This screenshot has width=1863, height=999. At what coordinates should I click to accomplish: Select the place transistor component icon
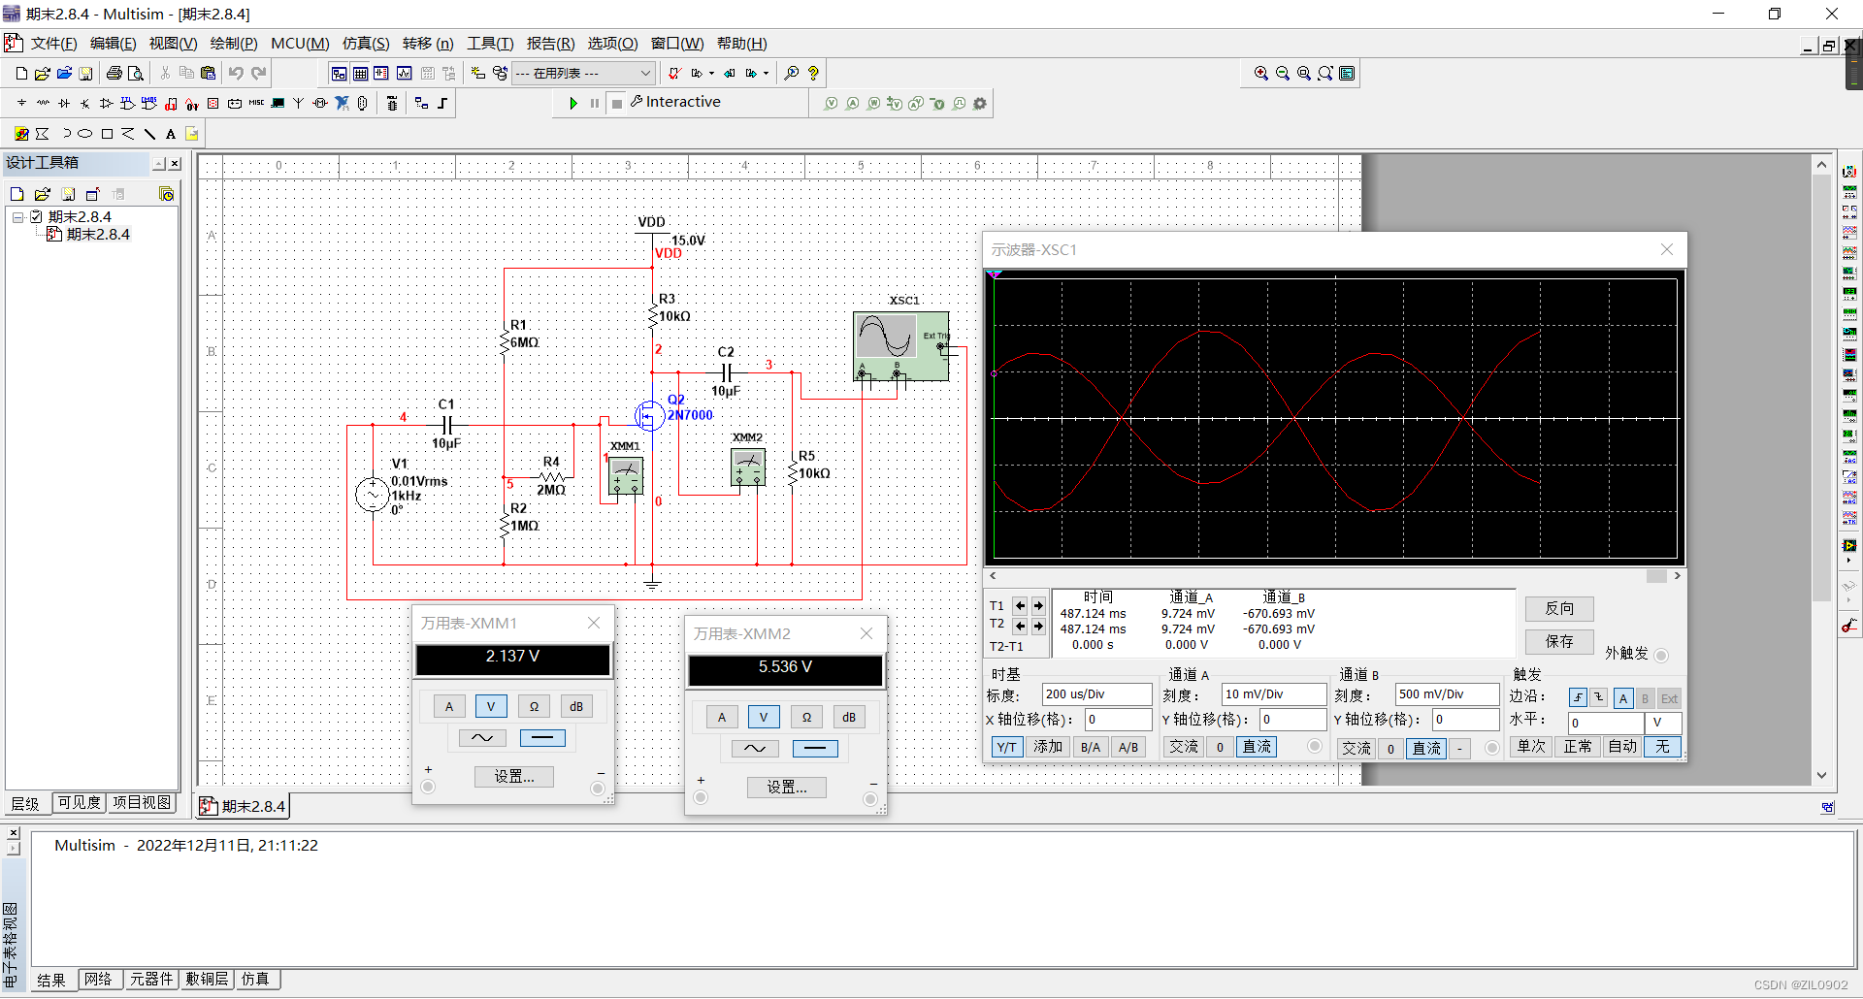(x=85, y=103)
